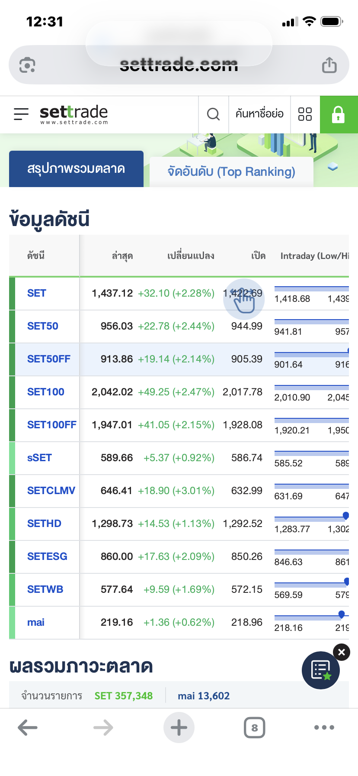Tap the search magnifier icon

[213, 114]
